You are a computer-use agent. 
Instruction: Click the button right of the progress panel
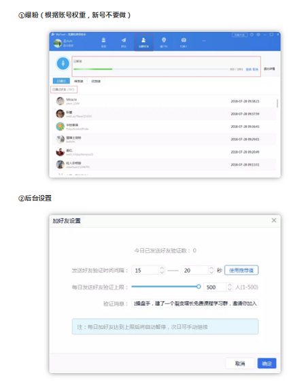click(x=269, y=69)
